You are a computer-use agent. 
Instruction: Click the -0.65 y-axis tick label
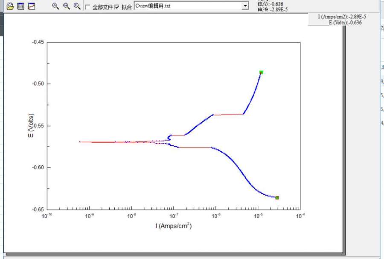38,209
